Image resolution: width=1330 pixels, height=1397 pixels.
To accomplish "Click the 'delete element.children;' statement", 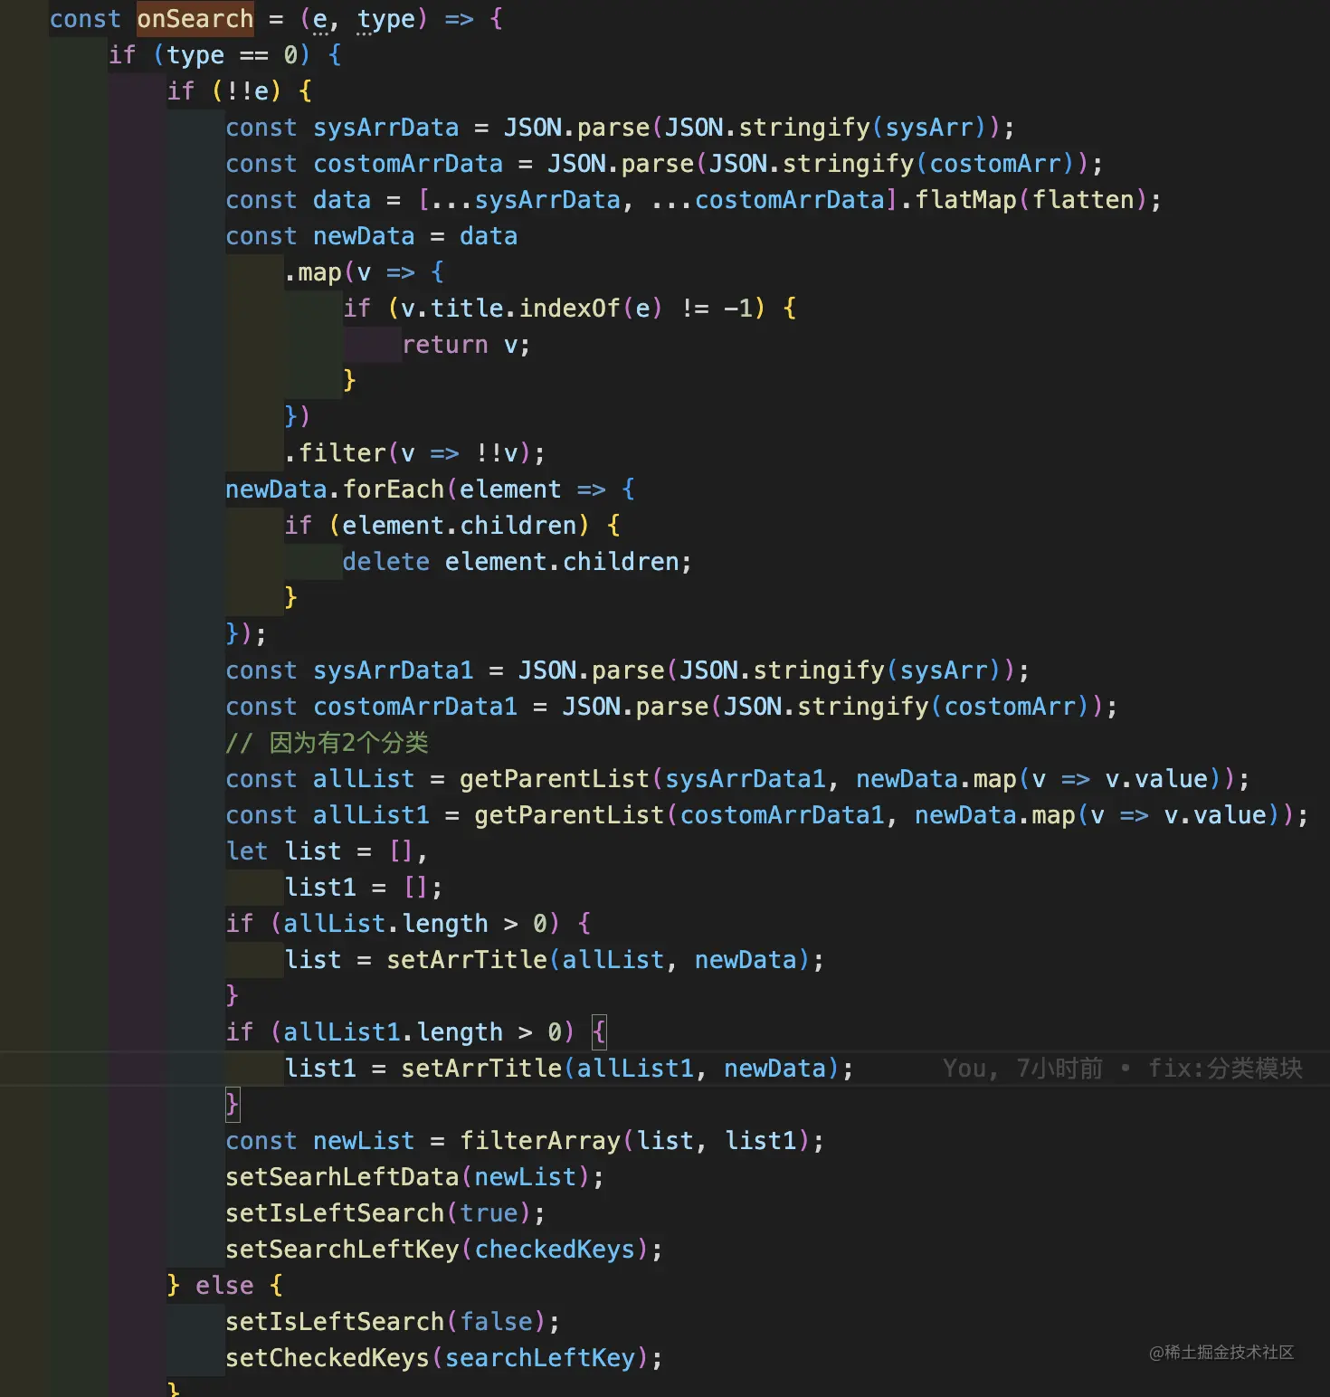I will 518,562.
